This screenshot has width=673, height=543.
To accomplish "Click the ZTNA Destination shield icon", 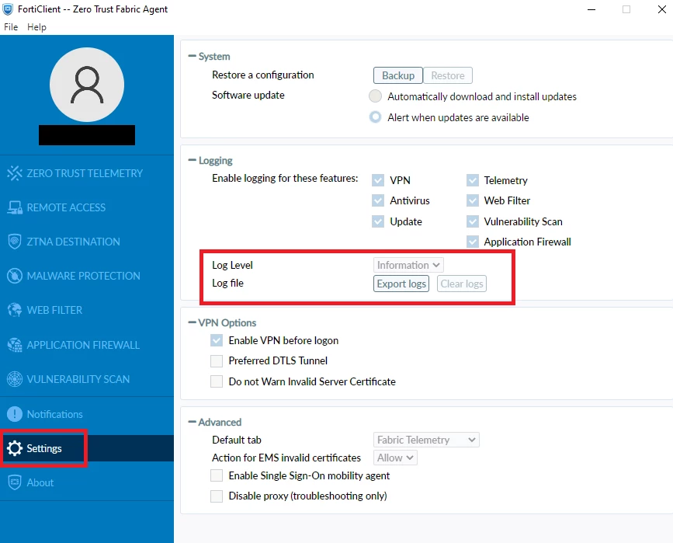I will pyautogui.click(x=15, y=242).
